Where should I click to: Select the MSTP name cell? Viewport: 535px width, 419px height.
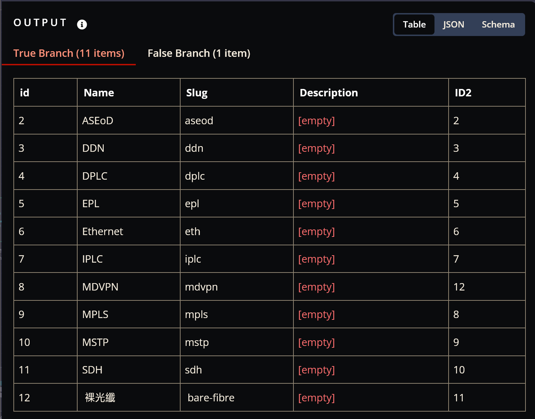129,342
